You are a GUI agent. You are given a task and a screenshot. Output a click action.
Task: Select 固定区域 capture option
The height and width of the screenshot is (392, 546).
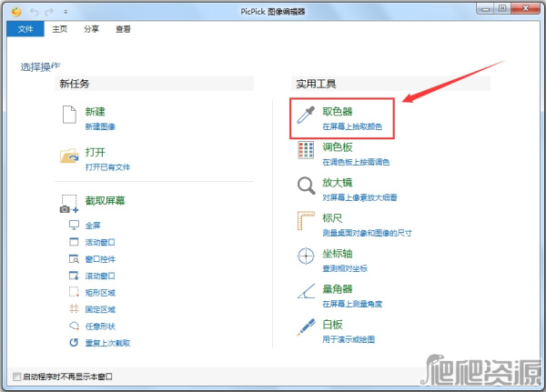click(x=100, y=309)
